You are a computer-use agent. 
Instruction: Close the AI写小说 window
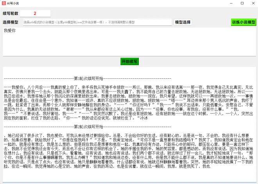[x=253, y=3]
